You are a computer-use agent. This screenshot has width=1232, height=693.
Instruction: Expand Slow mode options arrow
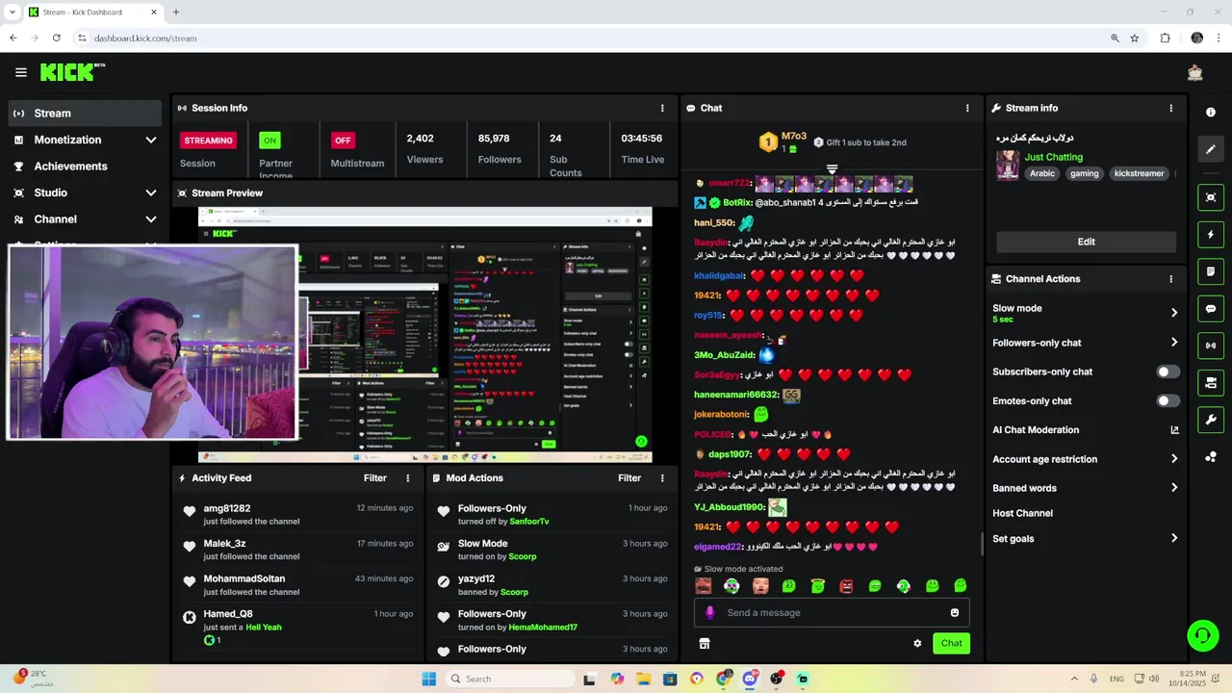[1174, 313]
